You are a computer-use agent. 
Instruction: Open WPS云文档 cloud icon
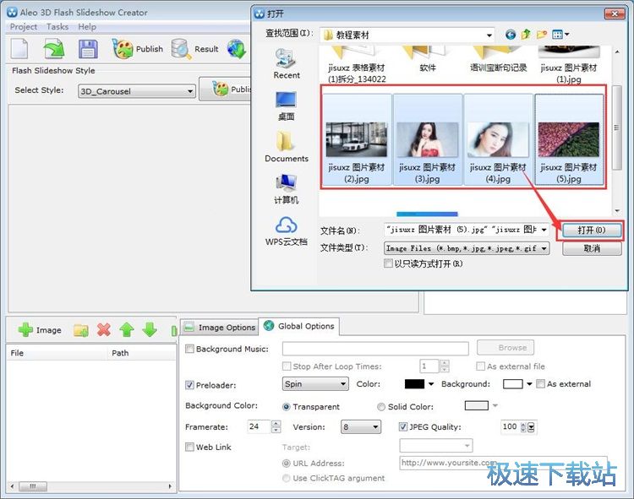pyautogui.click(x=287, y=231)
